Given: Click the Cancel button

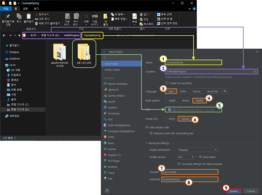Looking at the screenshot, I should pyautogui.click(x=251, y=191).
